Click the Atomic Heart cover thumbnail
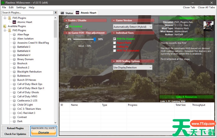Screen dimensions: 217x138 [208, 26]
